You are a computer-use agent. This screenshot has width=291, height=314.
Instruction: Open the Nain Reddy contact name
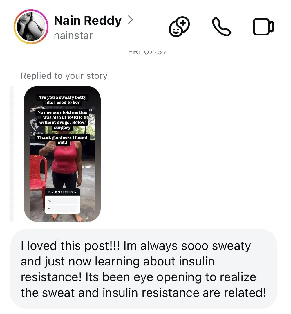point(88,20)
